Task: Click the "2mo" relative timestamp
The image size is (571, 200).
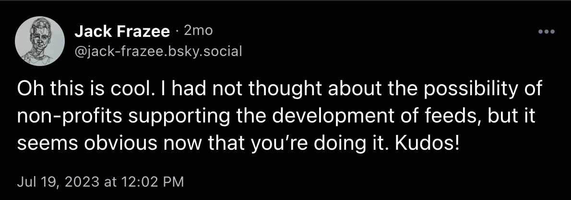Action: click(198, 32)
